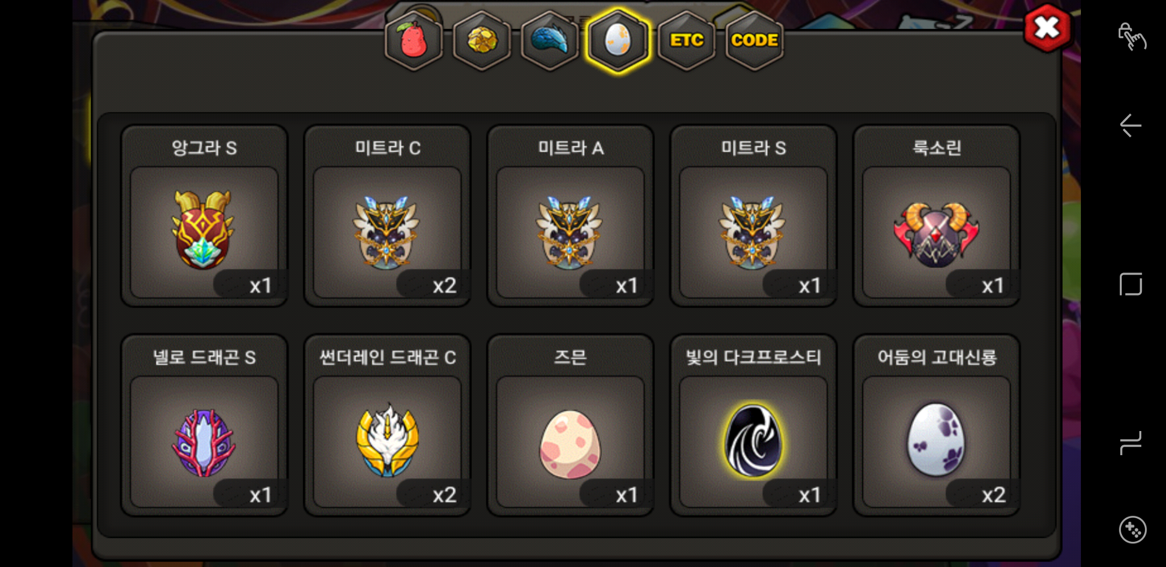This screenshot has height=567, width=1166.
Task: Select the highlighted egg tab
Action: [618, 40]
